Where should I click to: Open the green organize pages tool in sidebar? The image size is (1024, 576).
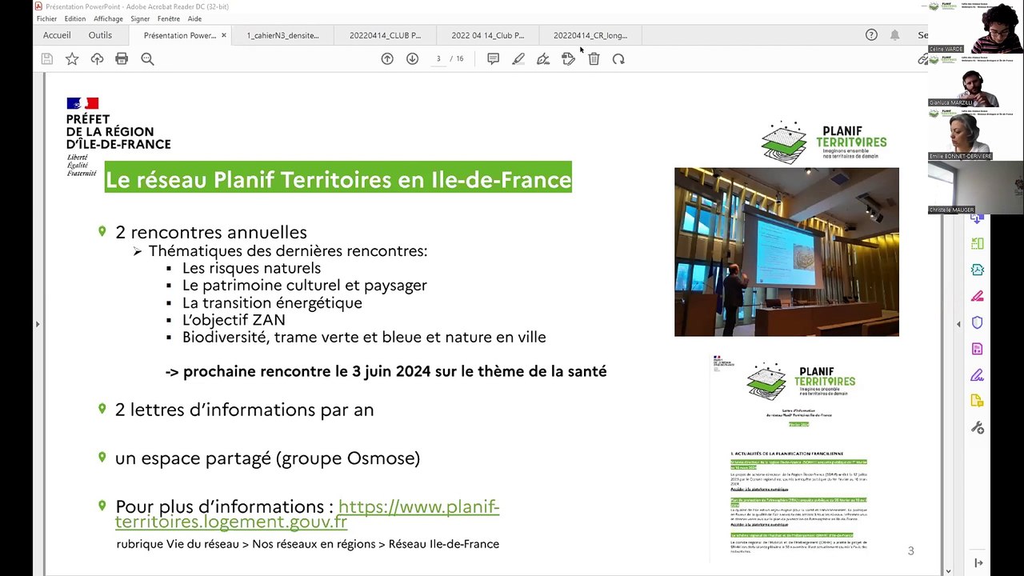pos(977,243)
